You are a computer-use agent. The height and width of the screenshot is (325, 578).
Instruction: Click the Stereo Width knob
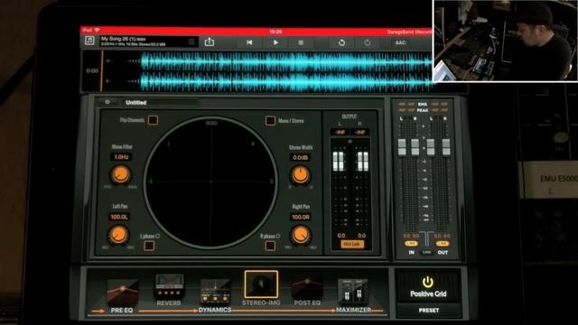[301, 175]
